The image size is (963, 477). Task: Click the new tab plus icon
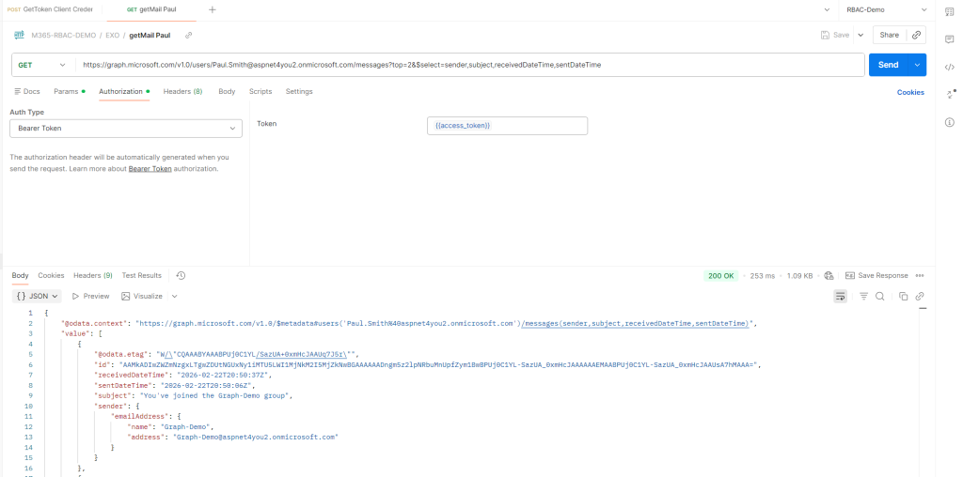[212, 9]
